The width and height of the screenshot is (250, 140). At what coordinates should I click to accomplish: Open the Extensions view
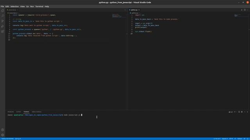[x=3, y=31]
